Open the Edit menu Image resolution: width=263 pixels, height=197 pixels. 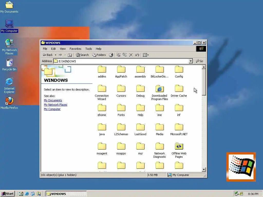(53, 49)
